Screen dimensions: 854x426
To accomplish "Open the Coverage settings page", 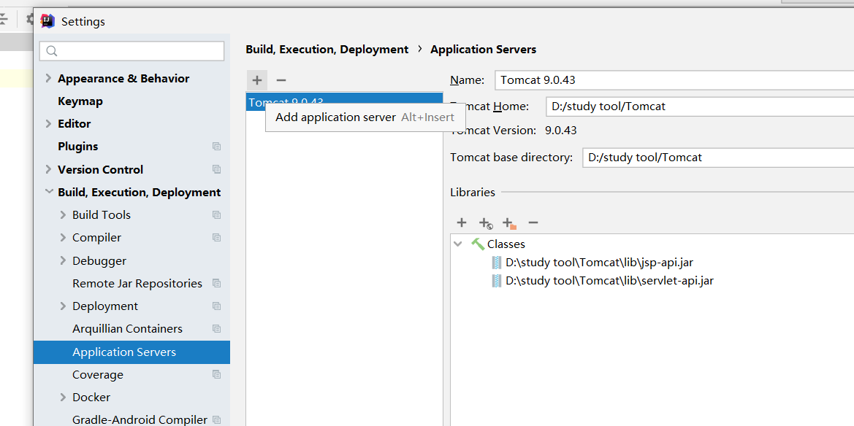I will tap(98, 375).
